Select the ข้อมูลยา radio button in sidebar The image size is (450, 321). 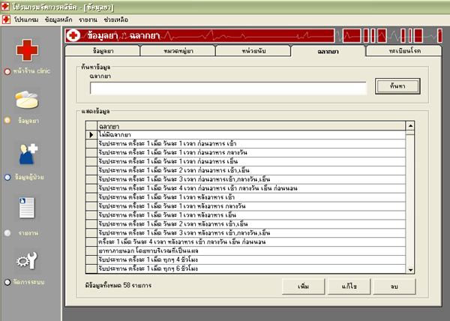coord(7,119)
